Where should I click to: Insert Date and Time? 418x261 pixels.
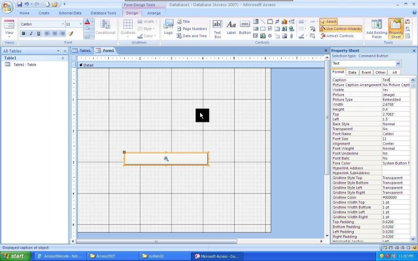pos(192,36)
